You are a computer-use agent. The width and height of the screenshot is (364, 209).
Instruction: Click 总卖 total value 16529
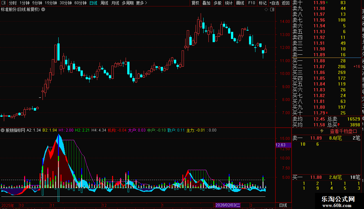tap(354, 119)
